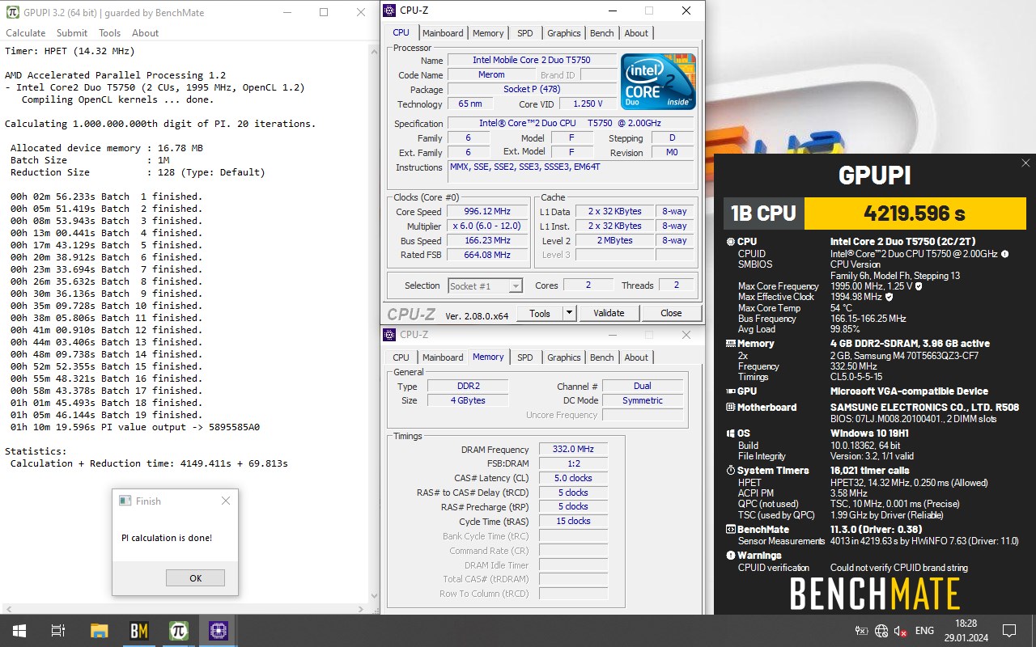Click the Intel Core 2 Duo logo
Image resolution: width=1036 pixels, height=647 pixels.
pyautogui.click(x=658, y=82)
